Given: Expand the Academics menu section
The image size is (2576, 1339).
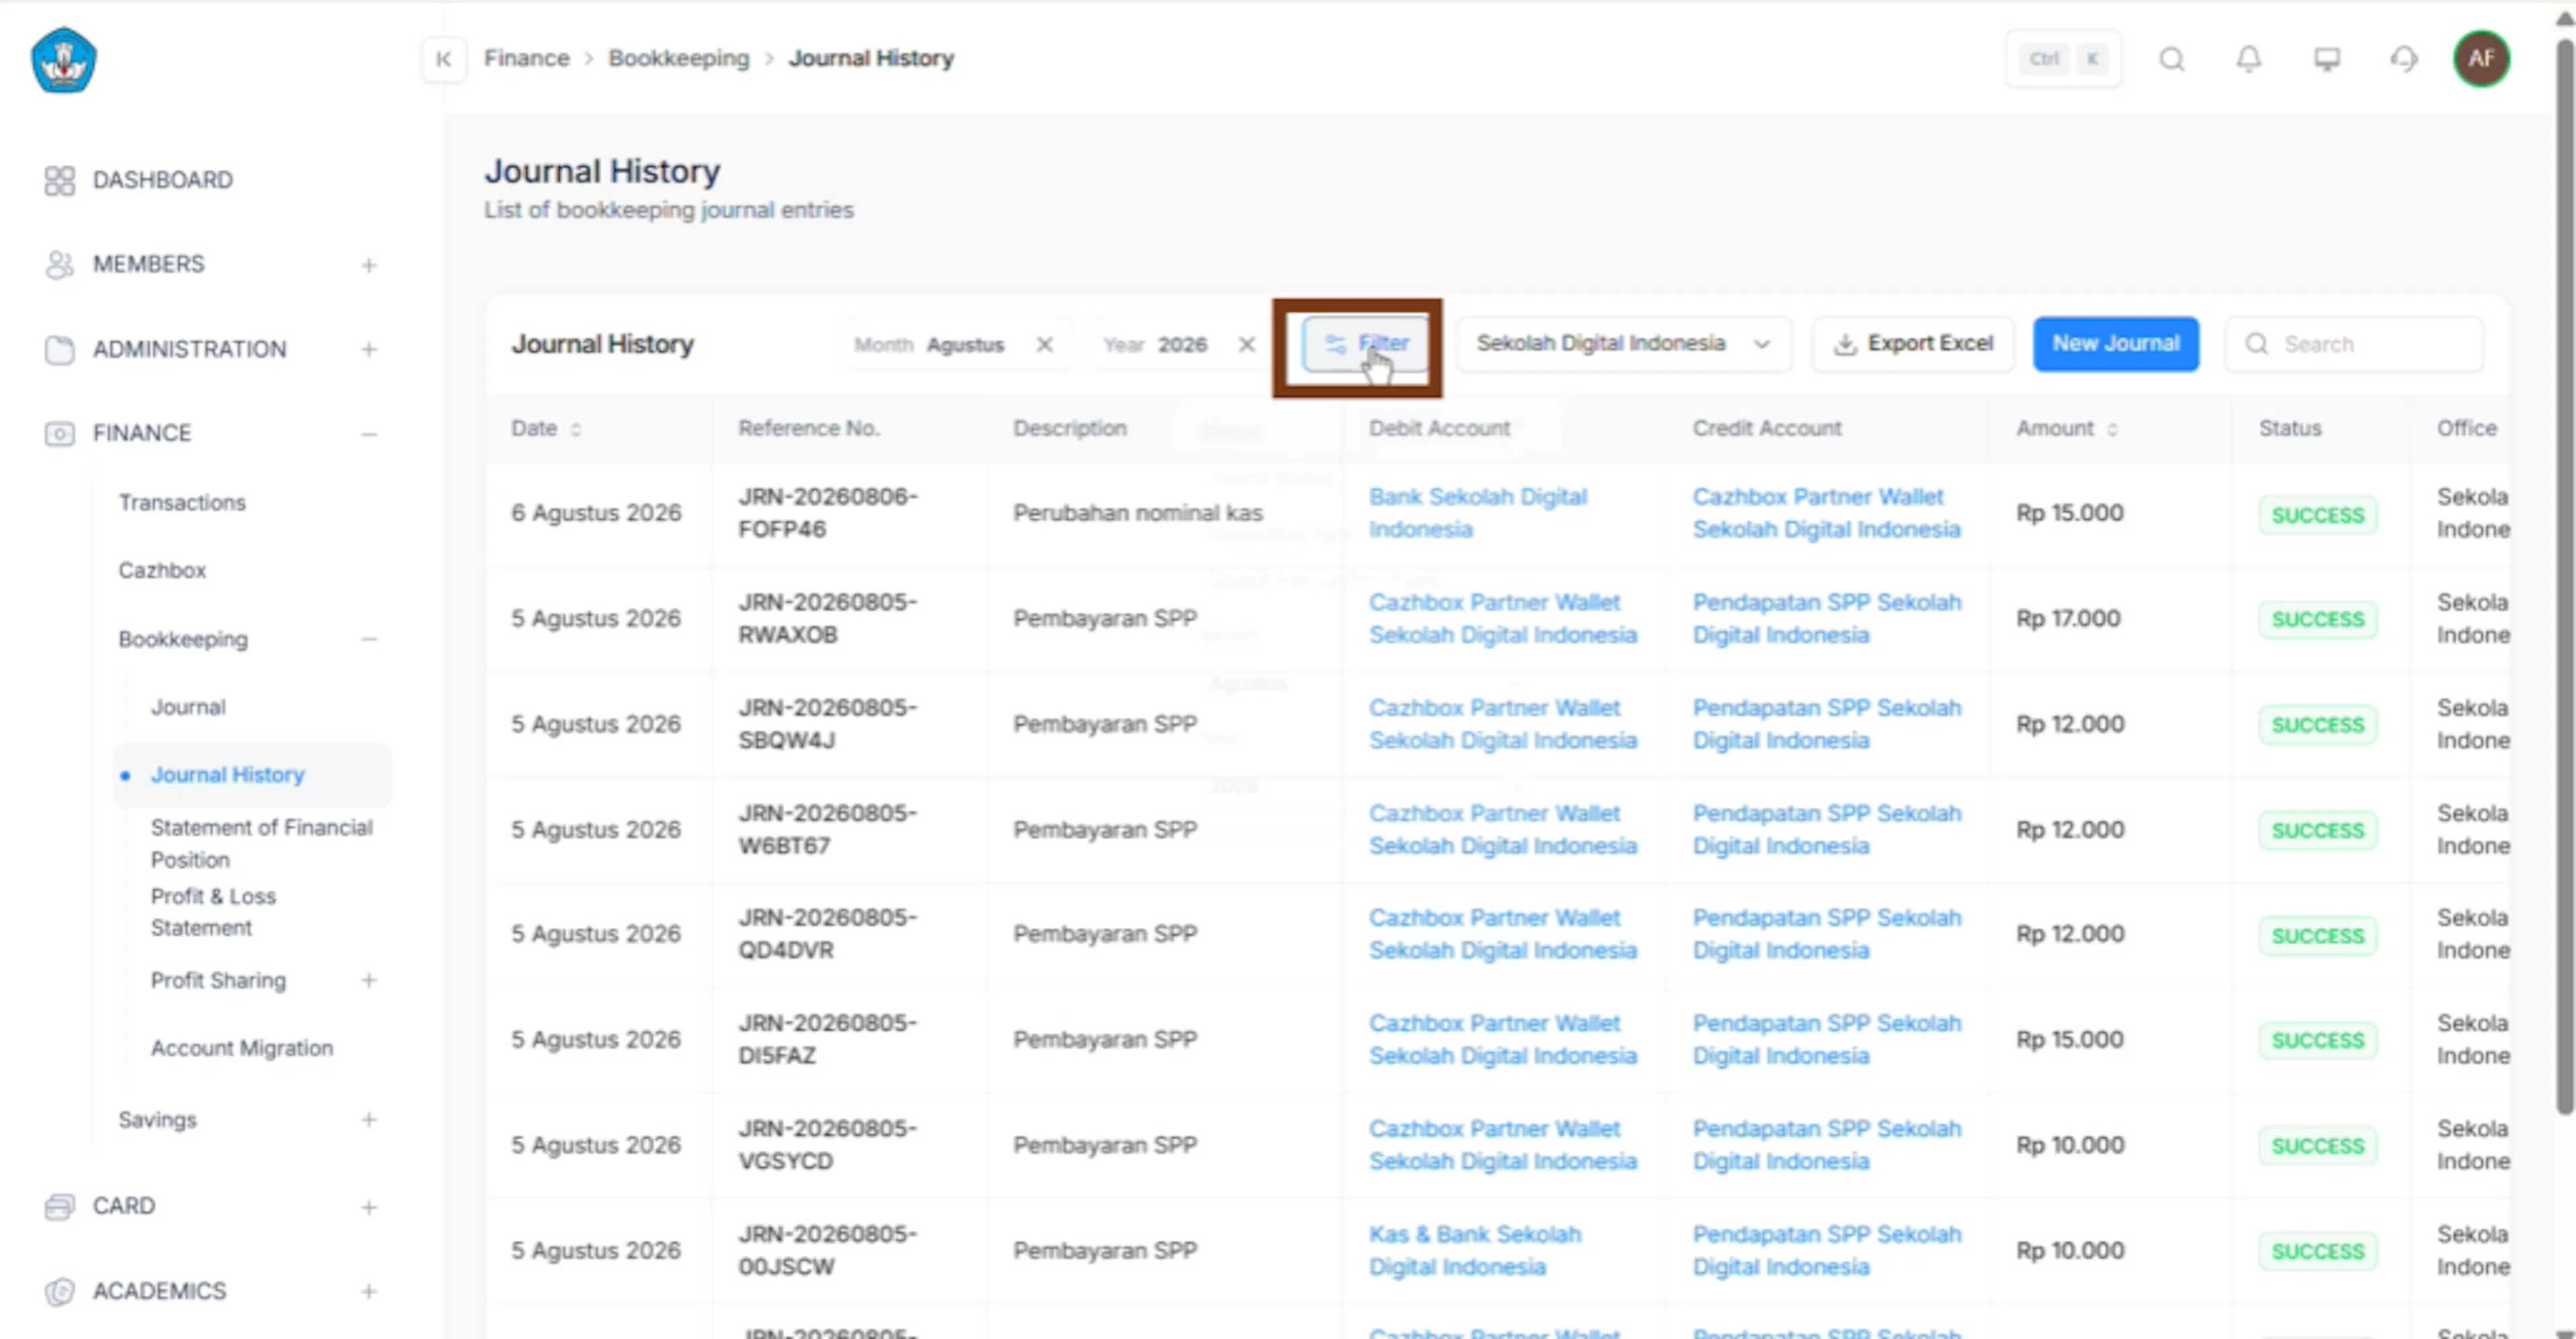Looking at the screenshot, I should coord(369,1291).
